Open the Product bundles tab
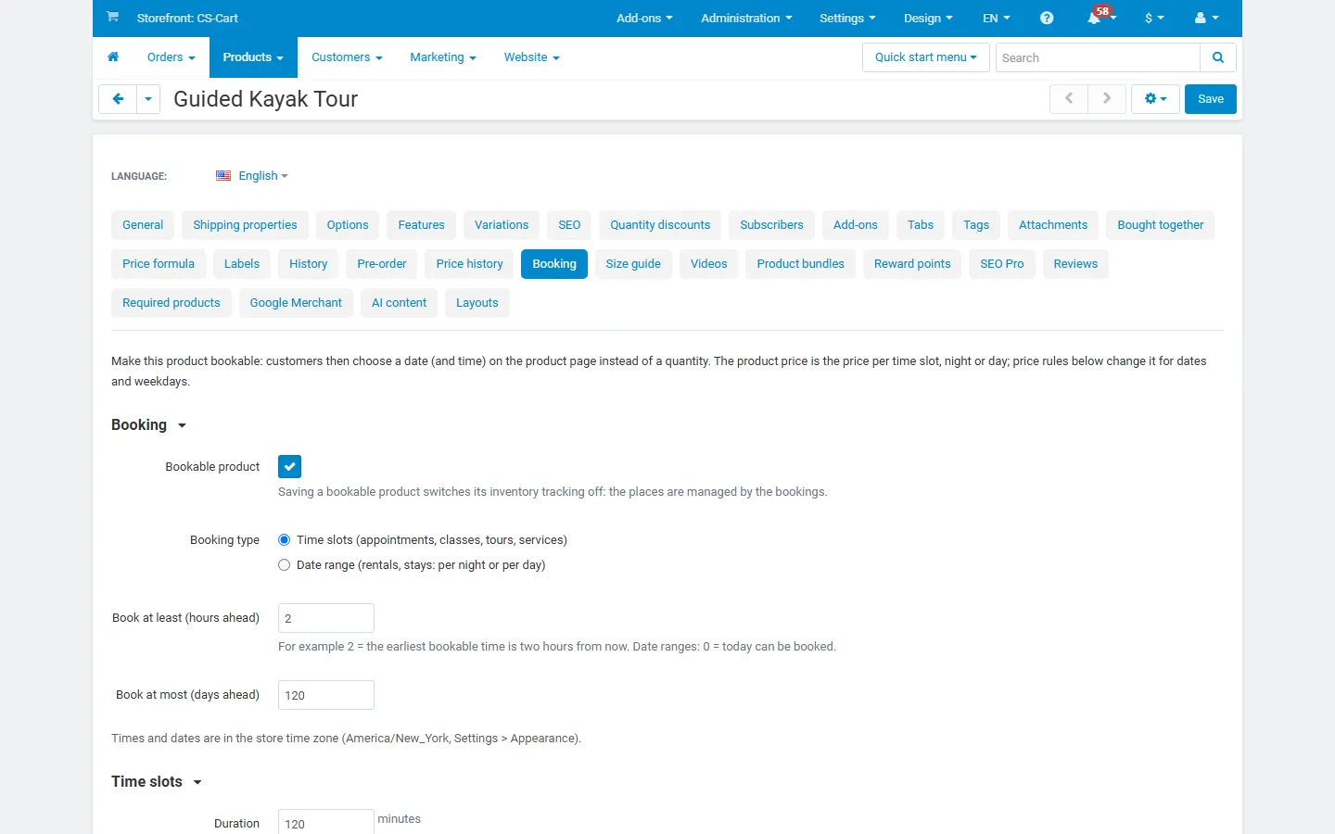This screenshot has height=834, width=1335. coord(801,264)
